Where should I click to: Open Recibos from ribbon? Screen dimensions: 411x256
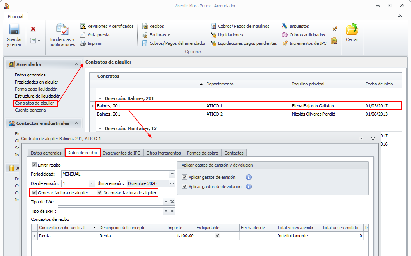tap(153, 26)
